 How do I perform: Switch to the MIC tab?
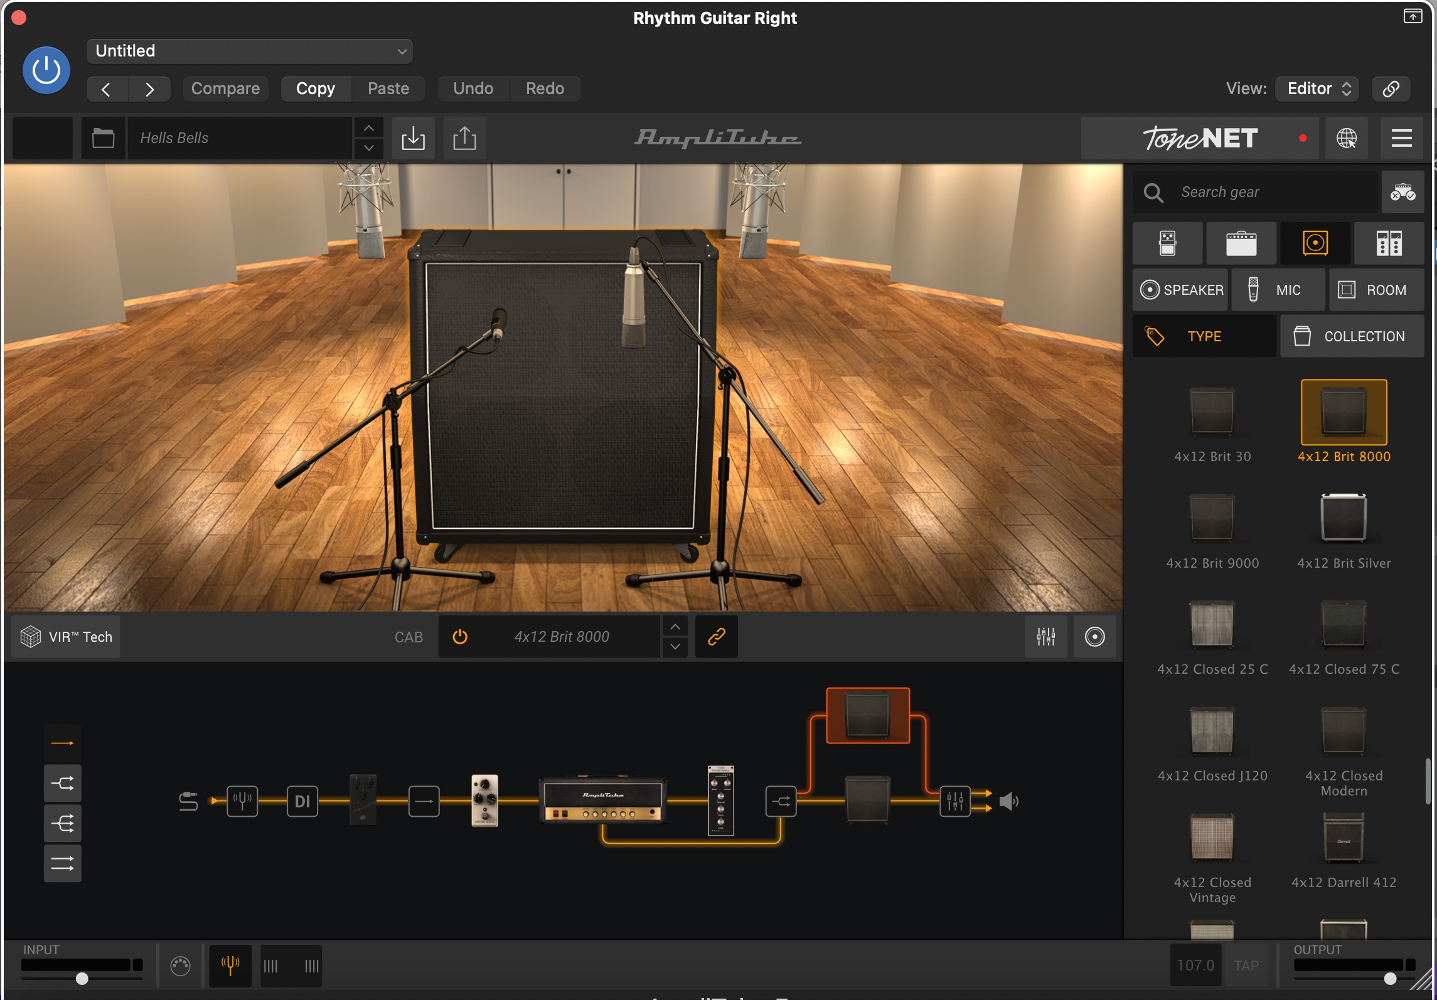1278,290
